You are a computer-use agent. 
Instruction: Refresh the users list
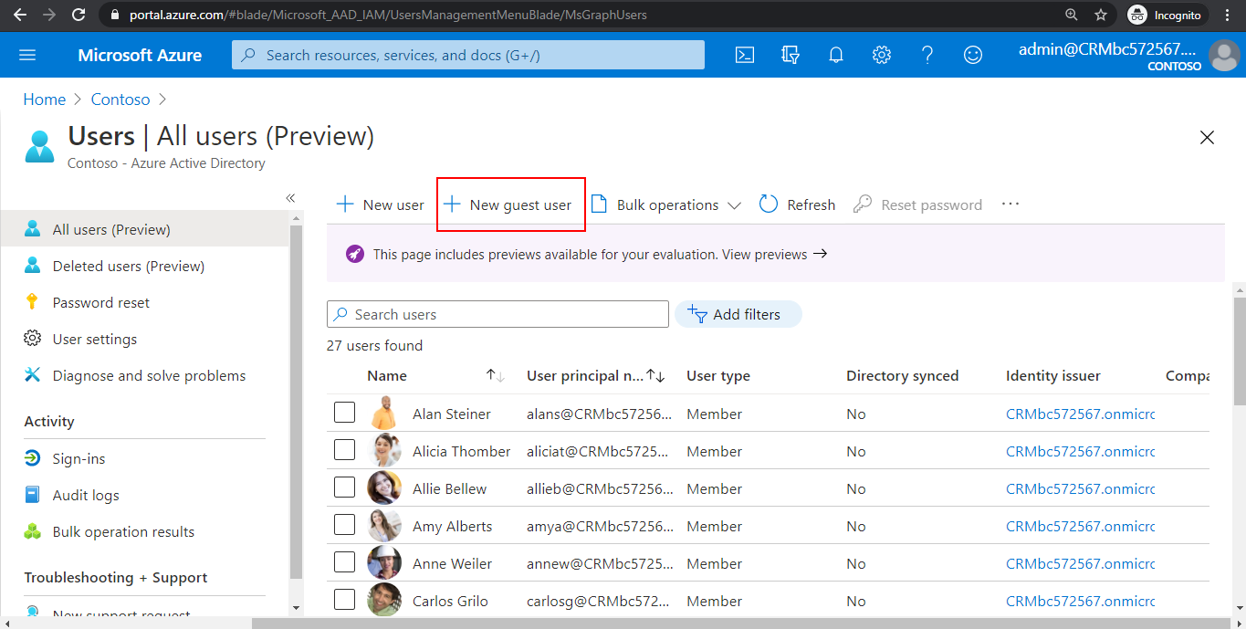[796, 204]
